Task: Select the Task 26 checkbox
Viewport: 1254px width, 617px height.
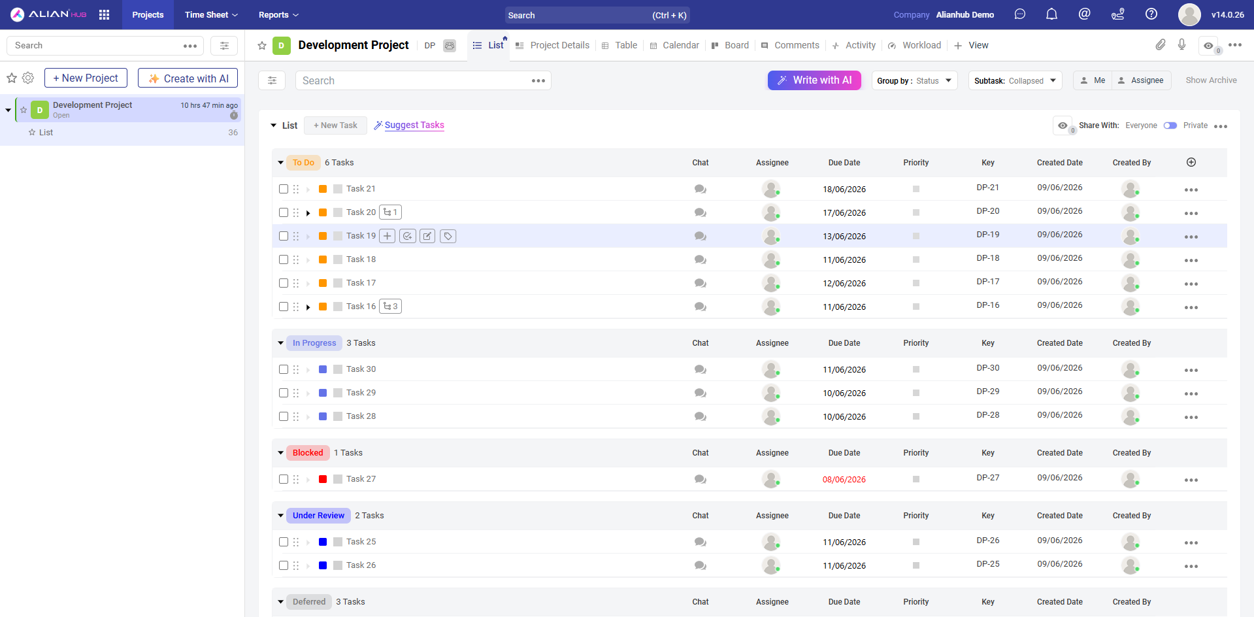Action: point(284,565)
